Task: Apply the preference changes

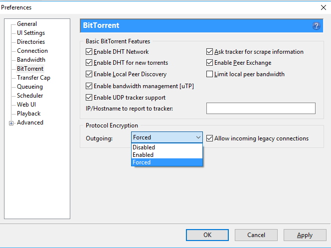Action: 305,235
